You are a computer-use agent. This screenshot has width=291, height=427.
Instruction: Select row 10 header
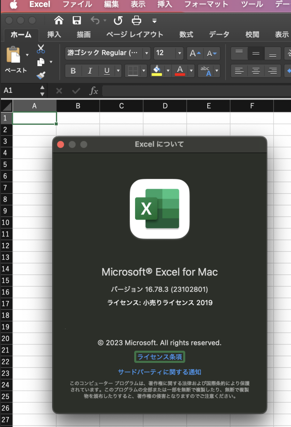point(6,223)
